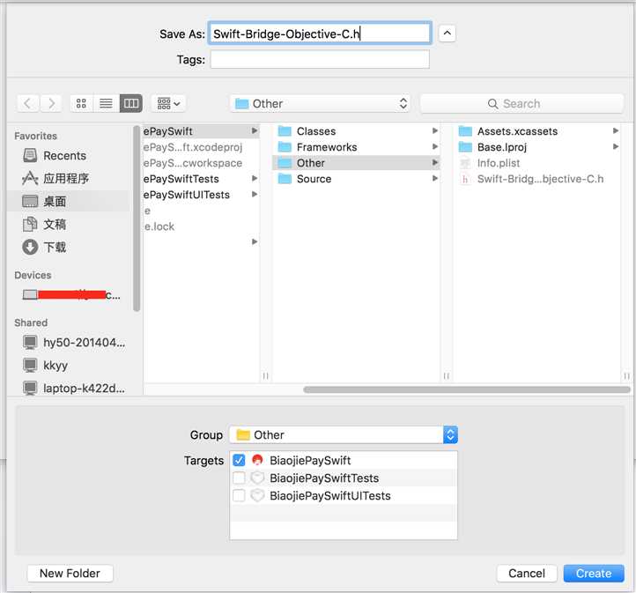This screenshot has height=593, width=636.
Task: Expand ePaySwiftTests folder arrow
Action: [254, 179]
